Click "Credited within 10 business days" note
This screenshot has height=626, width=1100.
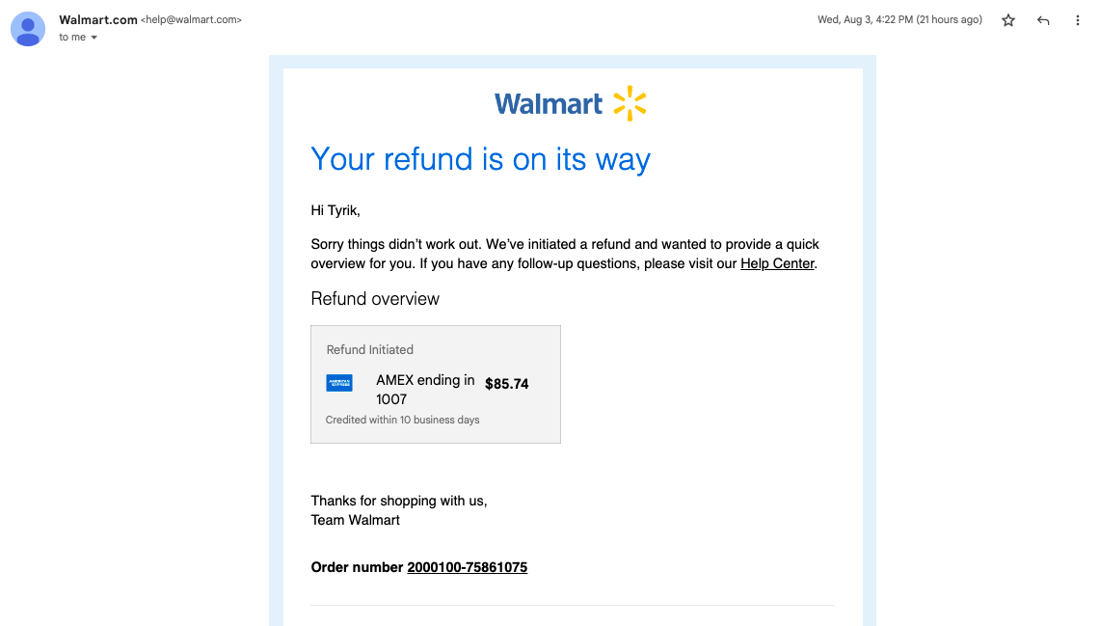click(x=403, y=420)
